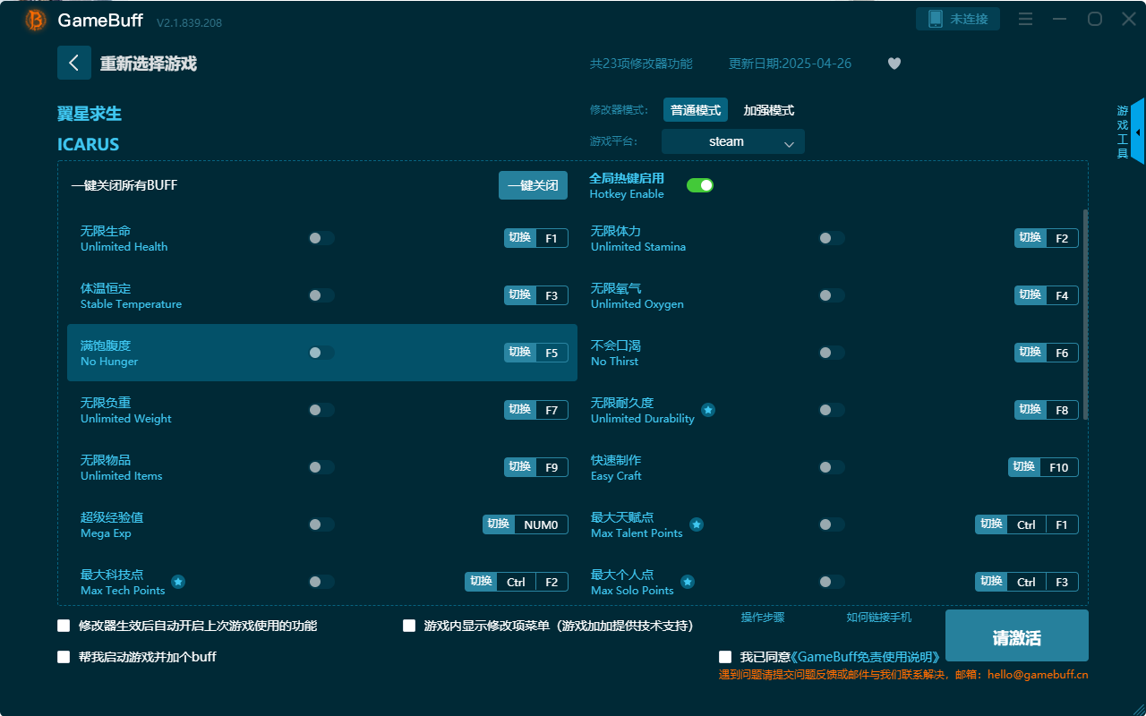Click the back arrow beside 重新选择游戏
Screen dimensions: 1146x716
(74, 62)
